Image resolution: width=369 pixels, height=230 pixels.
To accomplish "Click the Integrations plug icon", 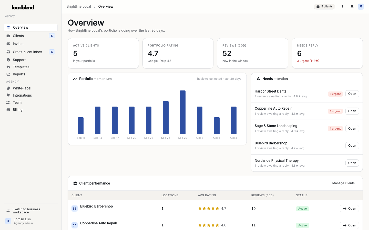I will pyautogui.click(x=8, y=95).
